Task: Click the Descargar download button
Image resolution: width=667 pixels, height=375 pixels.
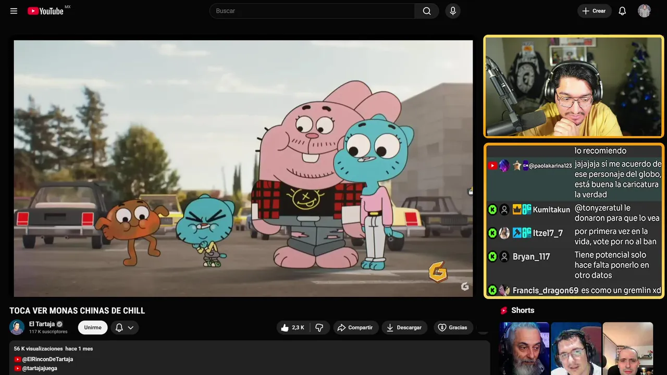Action: point(404,328)
